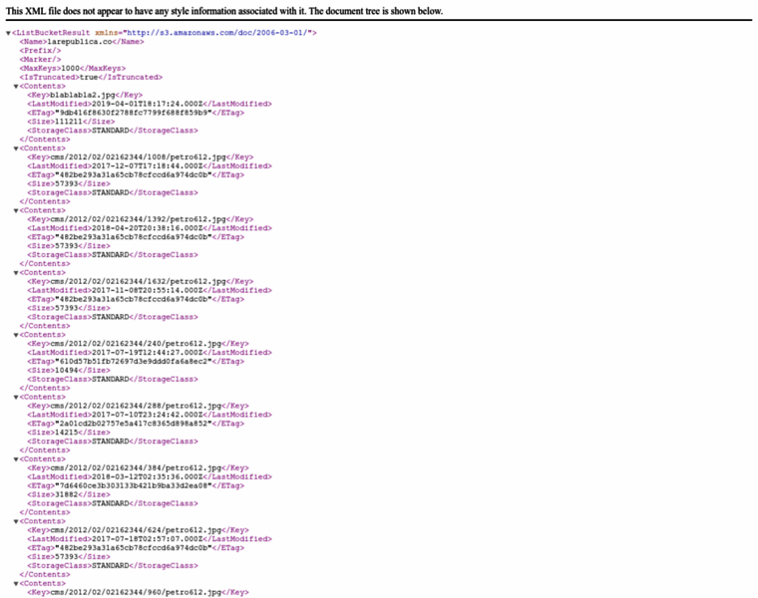The image size is (758, 598).
Task: Collapse Contents node containing 384/petro612.jpg key
Action: [16, 458]
